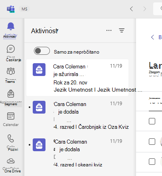Viewport: 162px width, 176px height.
Task: Open the filter icon in Aktivnost header
Action: pos(122,30)
